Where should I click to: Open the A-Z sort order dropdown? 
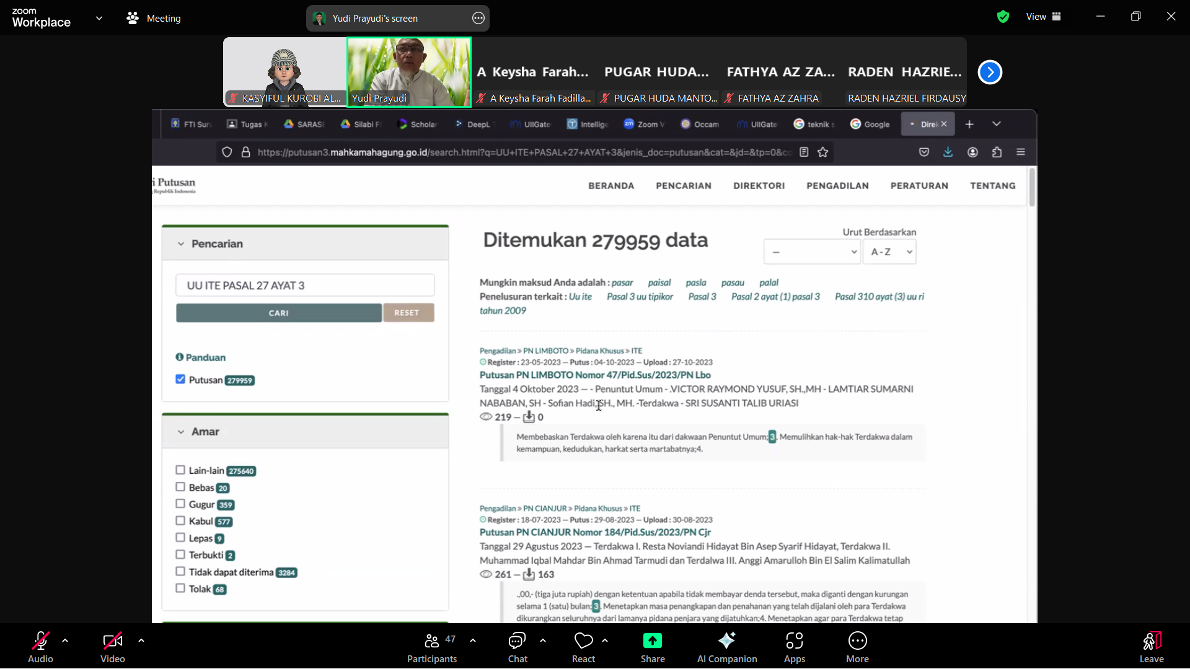[x=889, y=252]
